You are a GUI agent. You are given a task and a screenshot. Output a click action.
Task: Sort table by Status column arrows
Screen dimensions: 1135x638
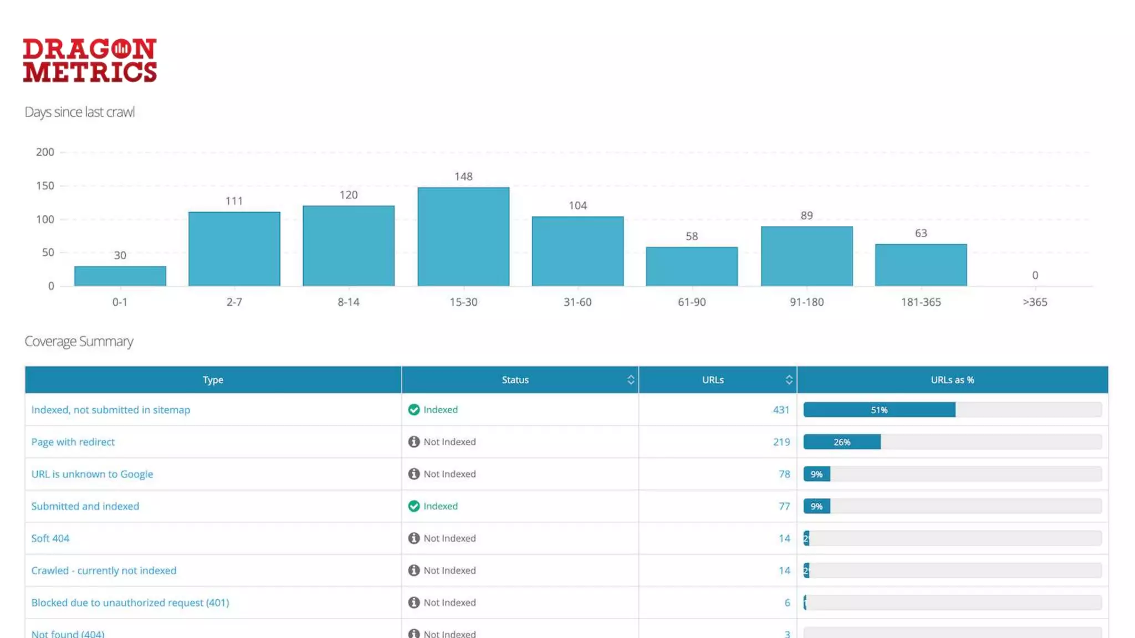coord(631,380)
